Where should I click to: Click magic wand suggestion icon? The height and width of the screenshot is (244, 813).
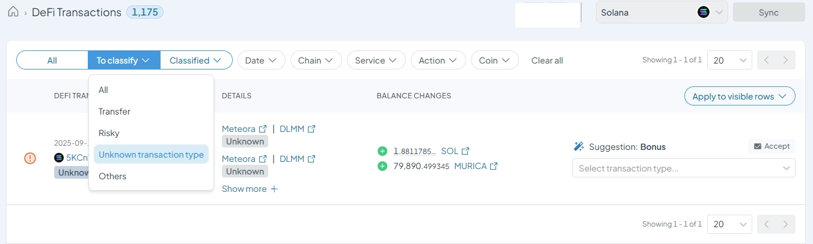(579, 146)
